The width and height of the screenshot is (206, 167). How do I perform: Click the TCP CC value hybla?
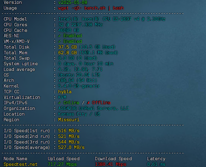pyautogui.click(x=65, y=92)
